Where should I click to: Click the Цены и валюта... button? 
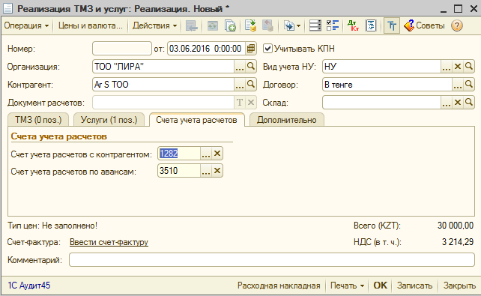coord(90,25)
